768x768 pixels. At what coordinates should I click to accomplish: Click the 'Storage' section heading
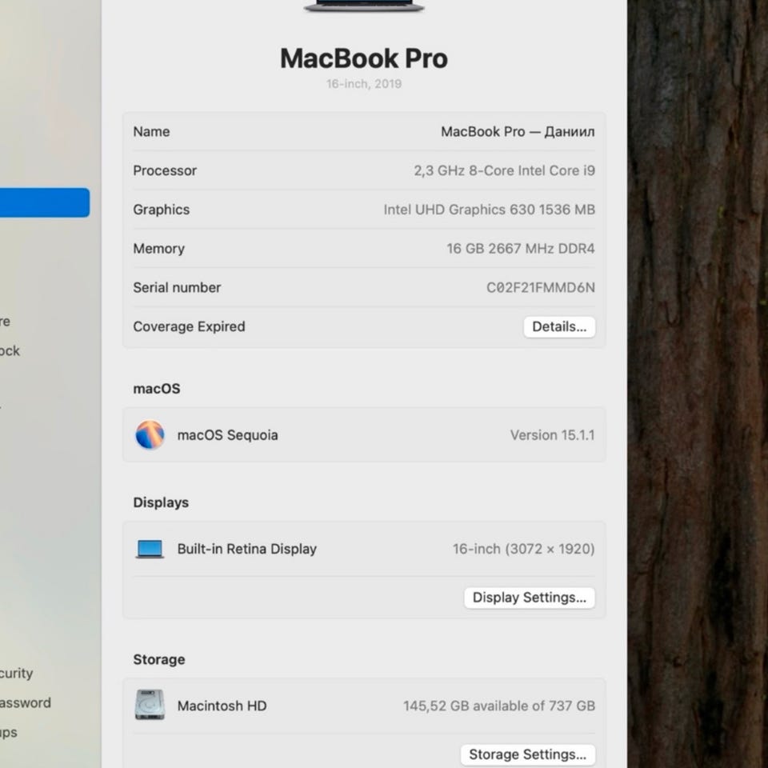point(159,660)
